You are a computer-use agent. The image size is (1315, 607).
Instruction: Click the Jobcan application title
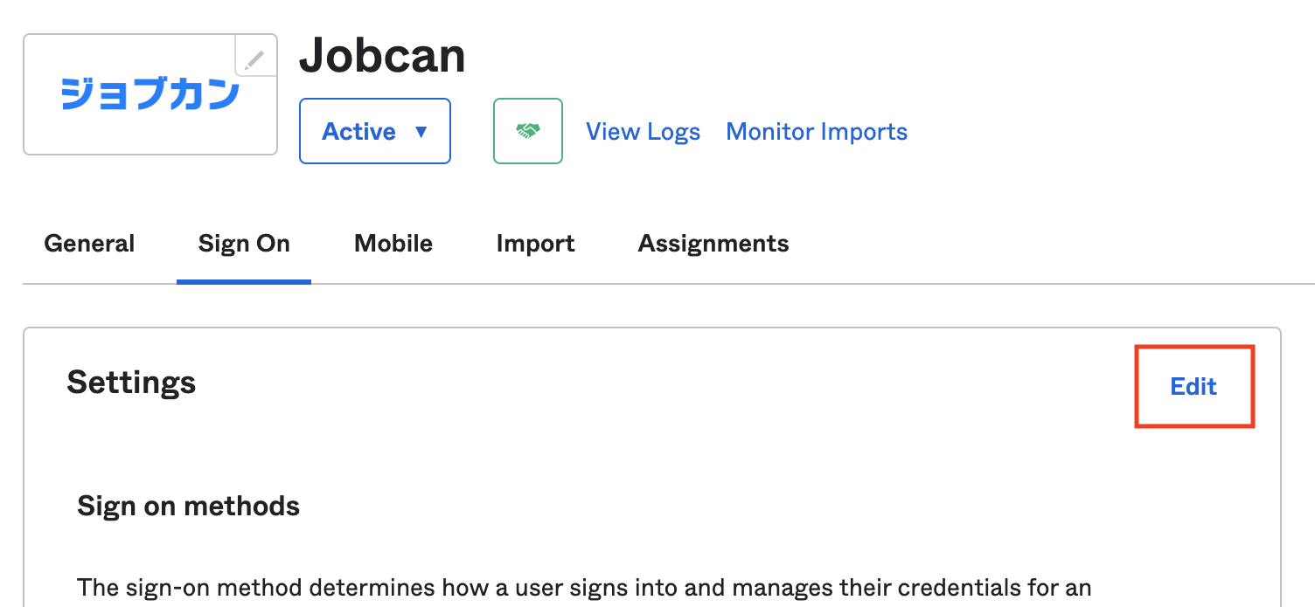coord(382,56)
